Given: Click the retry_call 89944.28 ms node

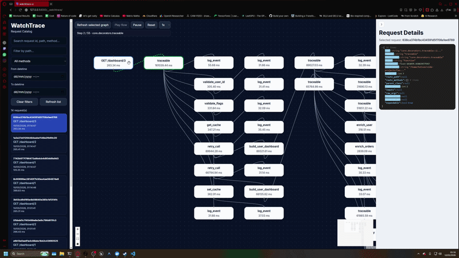Looking at the screenshot, I should (x=213, y=148).
